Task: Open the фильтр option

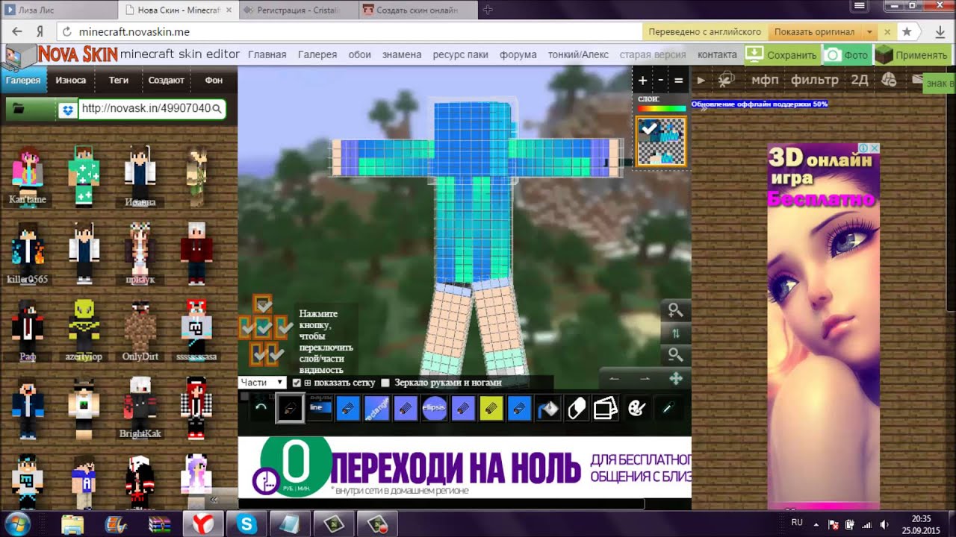Action: pos(815,80)
